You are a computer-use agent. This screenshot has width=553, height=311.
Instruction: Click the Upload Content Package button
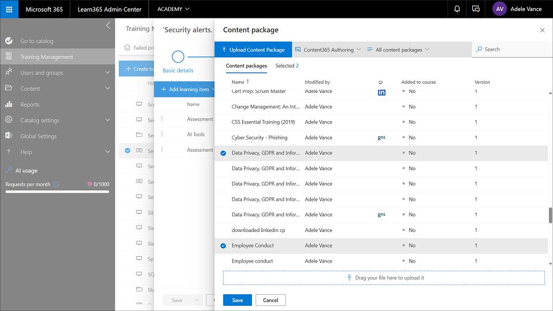pyautogui.click(x=253, y=50)
